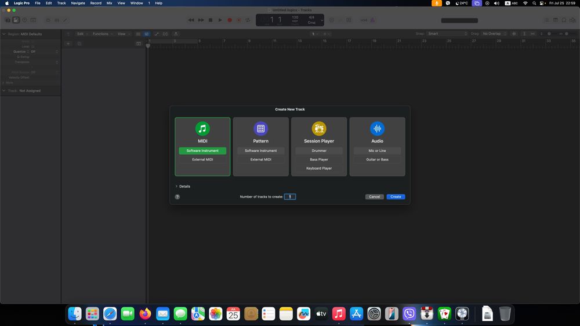Image resolution: width=580 pixels, height=326 pixels.
Task: Click the red record button
Action: tap(230, 20)
